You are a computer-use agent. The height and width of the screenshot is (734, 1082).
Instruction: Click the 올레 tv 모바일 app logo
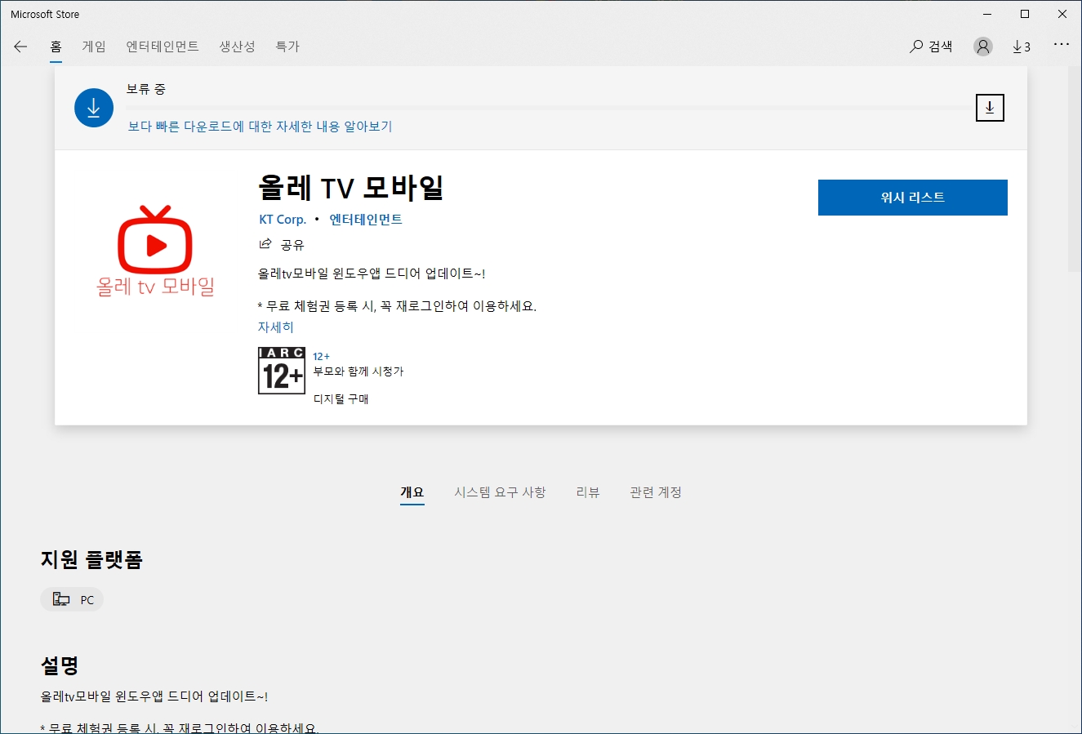click(x=155, y=251)
